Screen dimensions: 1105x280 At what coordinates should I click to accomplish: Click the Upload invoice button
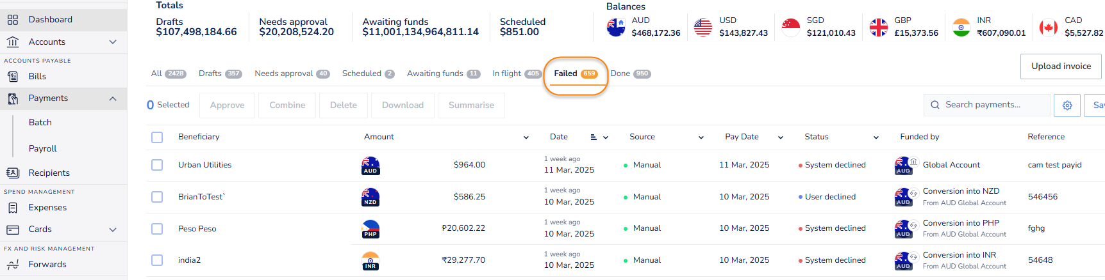click(1061, 66)
